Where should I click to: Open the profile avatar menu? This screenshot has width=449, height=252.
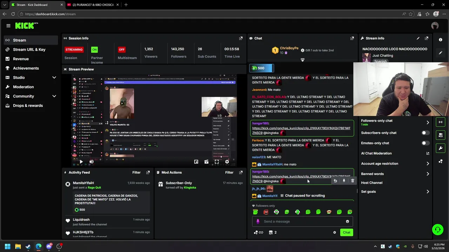tap(435, 26)
